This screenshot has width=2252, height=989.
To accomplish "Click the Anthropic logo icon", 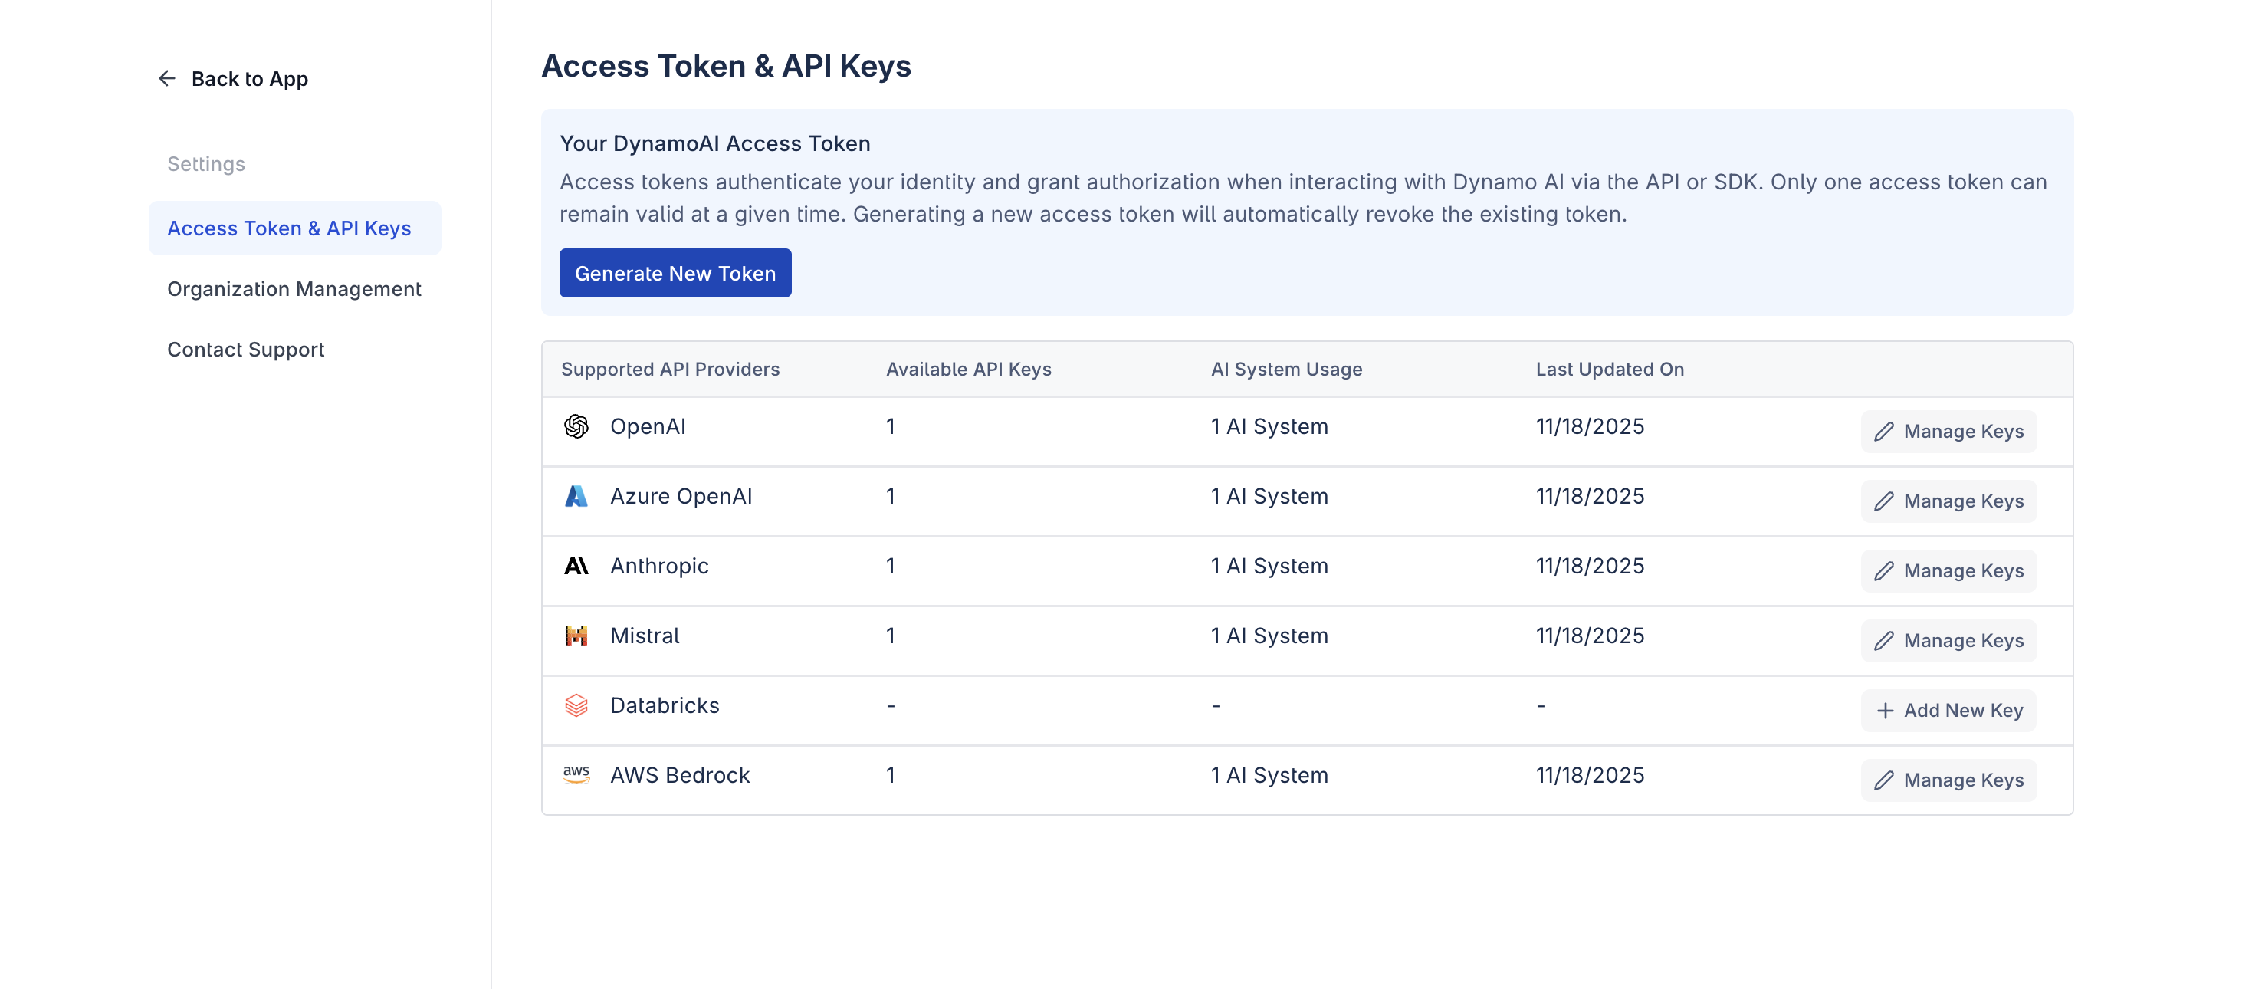I will point(576,567).
